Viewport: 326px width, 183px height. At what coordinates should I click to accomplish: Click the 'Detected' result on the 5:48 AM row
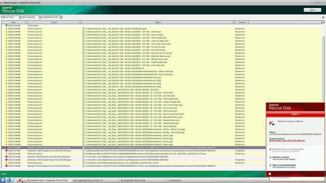click(x=48, y=166)
